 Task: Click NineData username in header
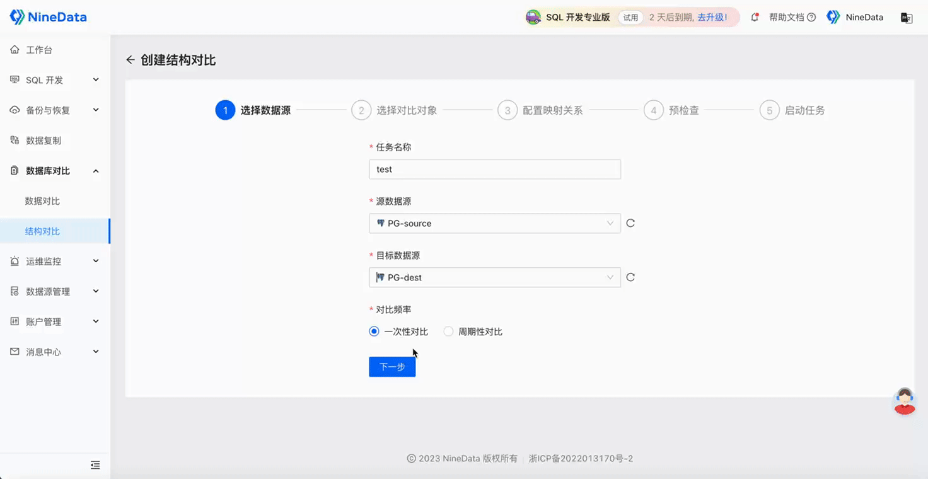click(x=864, y=18)
